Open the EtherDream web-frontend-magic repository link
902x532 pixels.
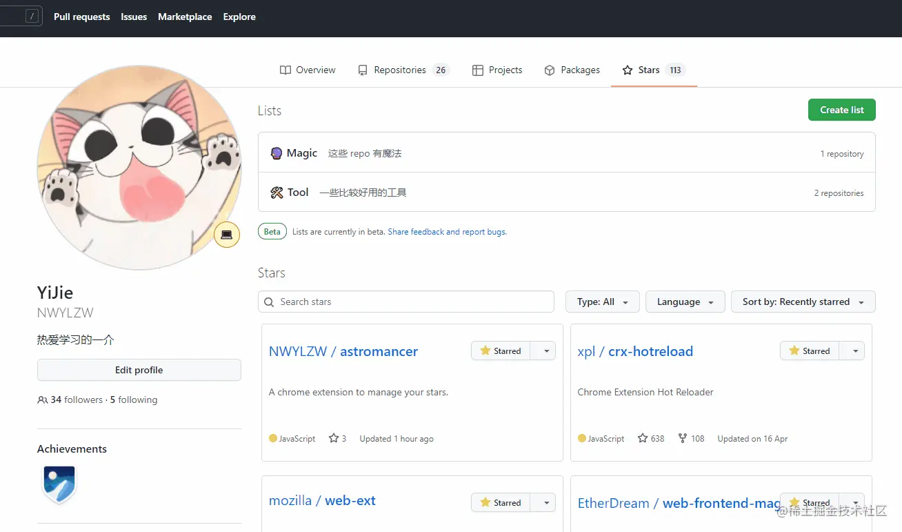pos(679,503)
